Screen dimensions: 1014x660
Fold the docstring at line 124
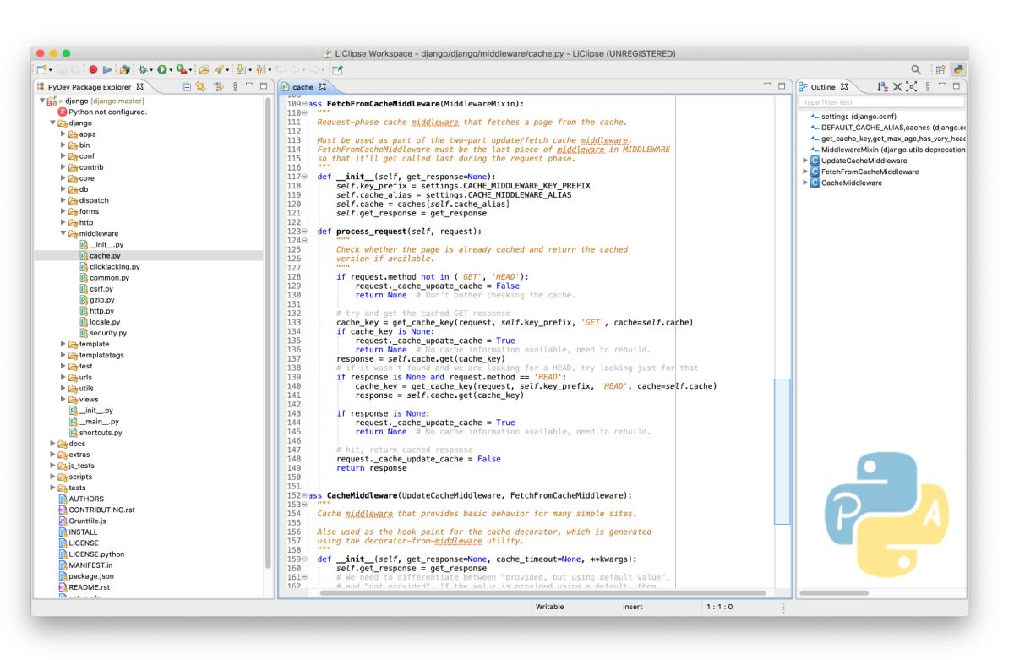tap(305, 241)
